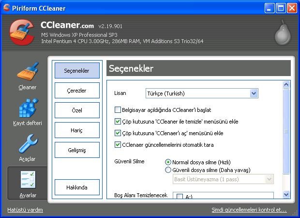This screenshot has height=218, width=300.
Task: Disable automatic update check checkbox
Action: [x=118, y=144]
